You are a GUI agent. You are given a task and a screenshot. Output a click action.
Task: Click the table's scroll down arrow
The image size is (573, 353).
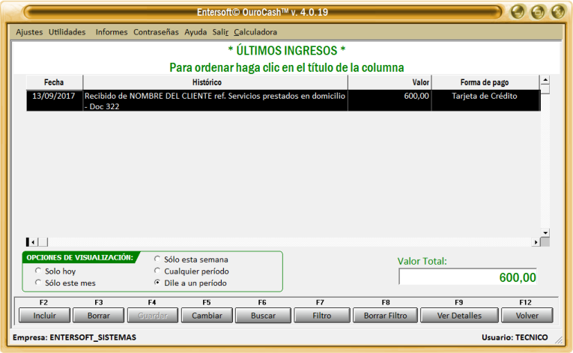point(545,233)
